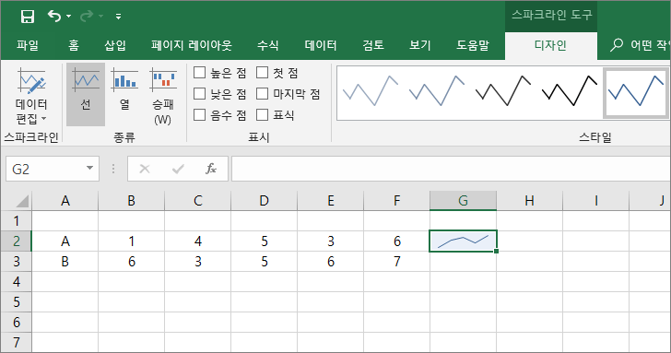
Task: Click the search magnifier icon in the ribbon
Action: point(617,44)
